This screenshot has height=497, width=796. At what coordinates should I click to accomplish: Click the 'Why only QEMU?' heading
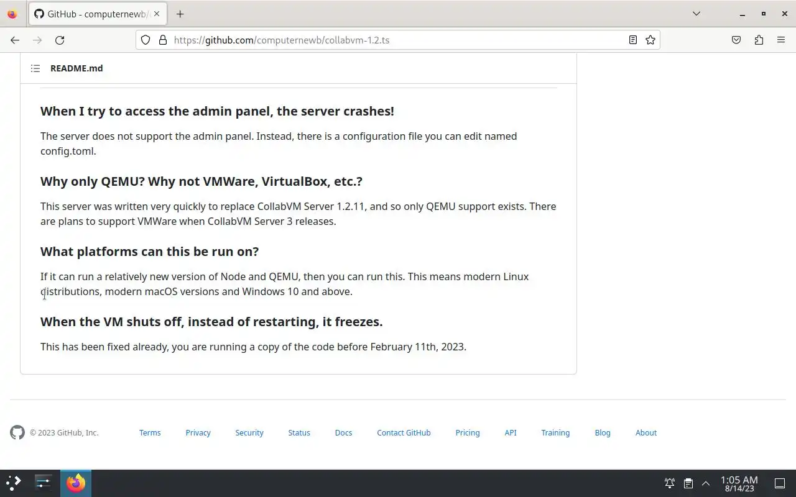201,181
